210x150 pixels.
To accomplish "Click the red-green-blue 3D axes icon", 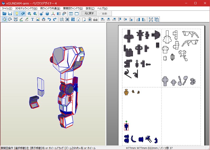I will click(53, 14).
